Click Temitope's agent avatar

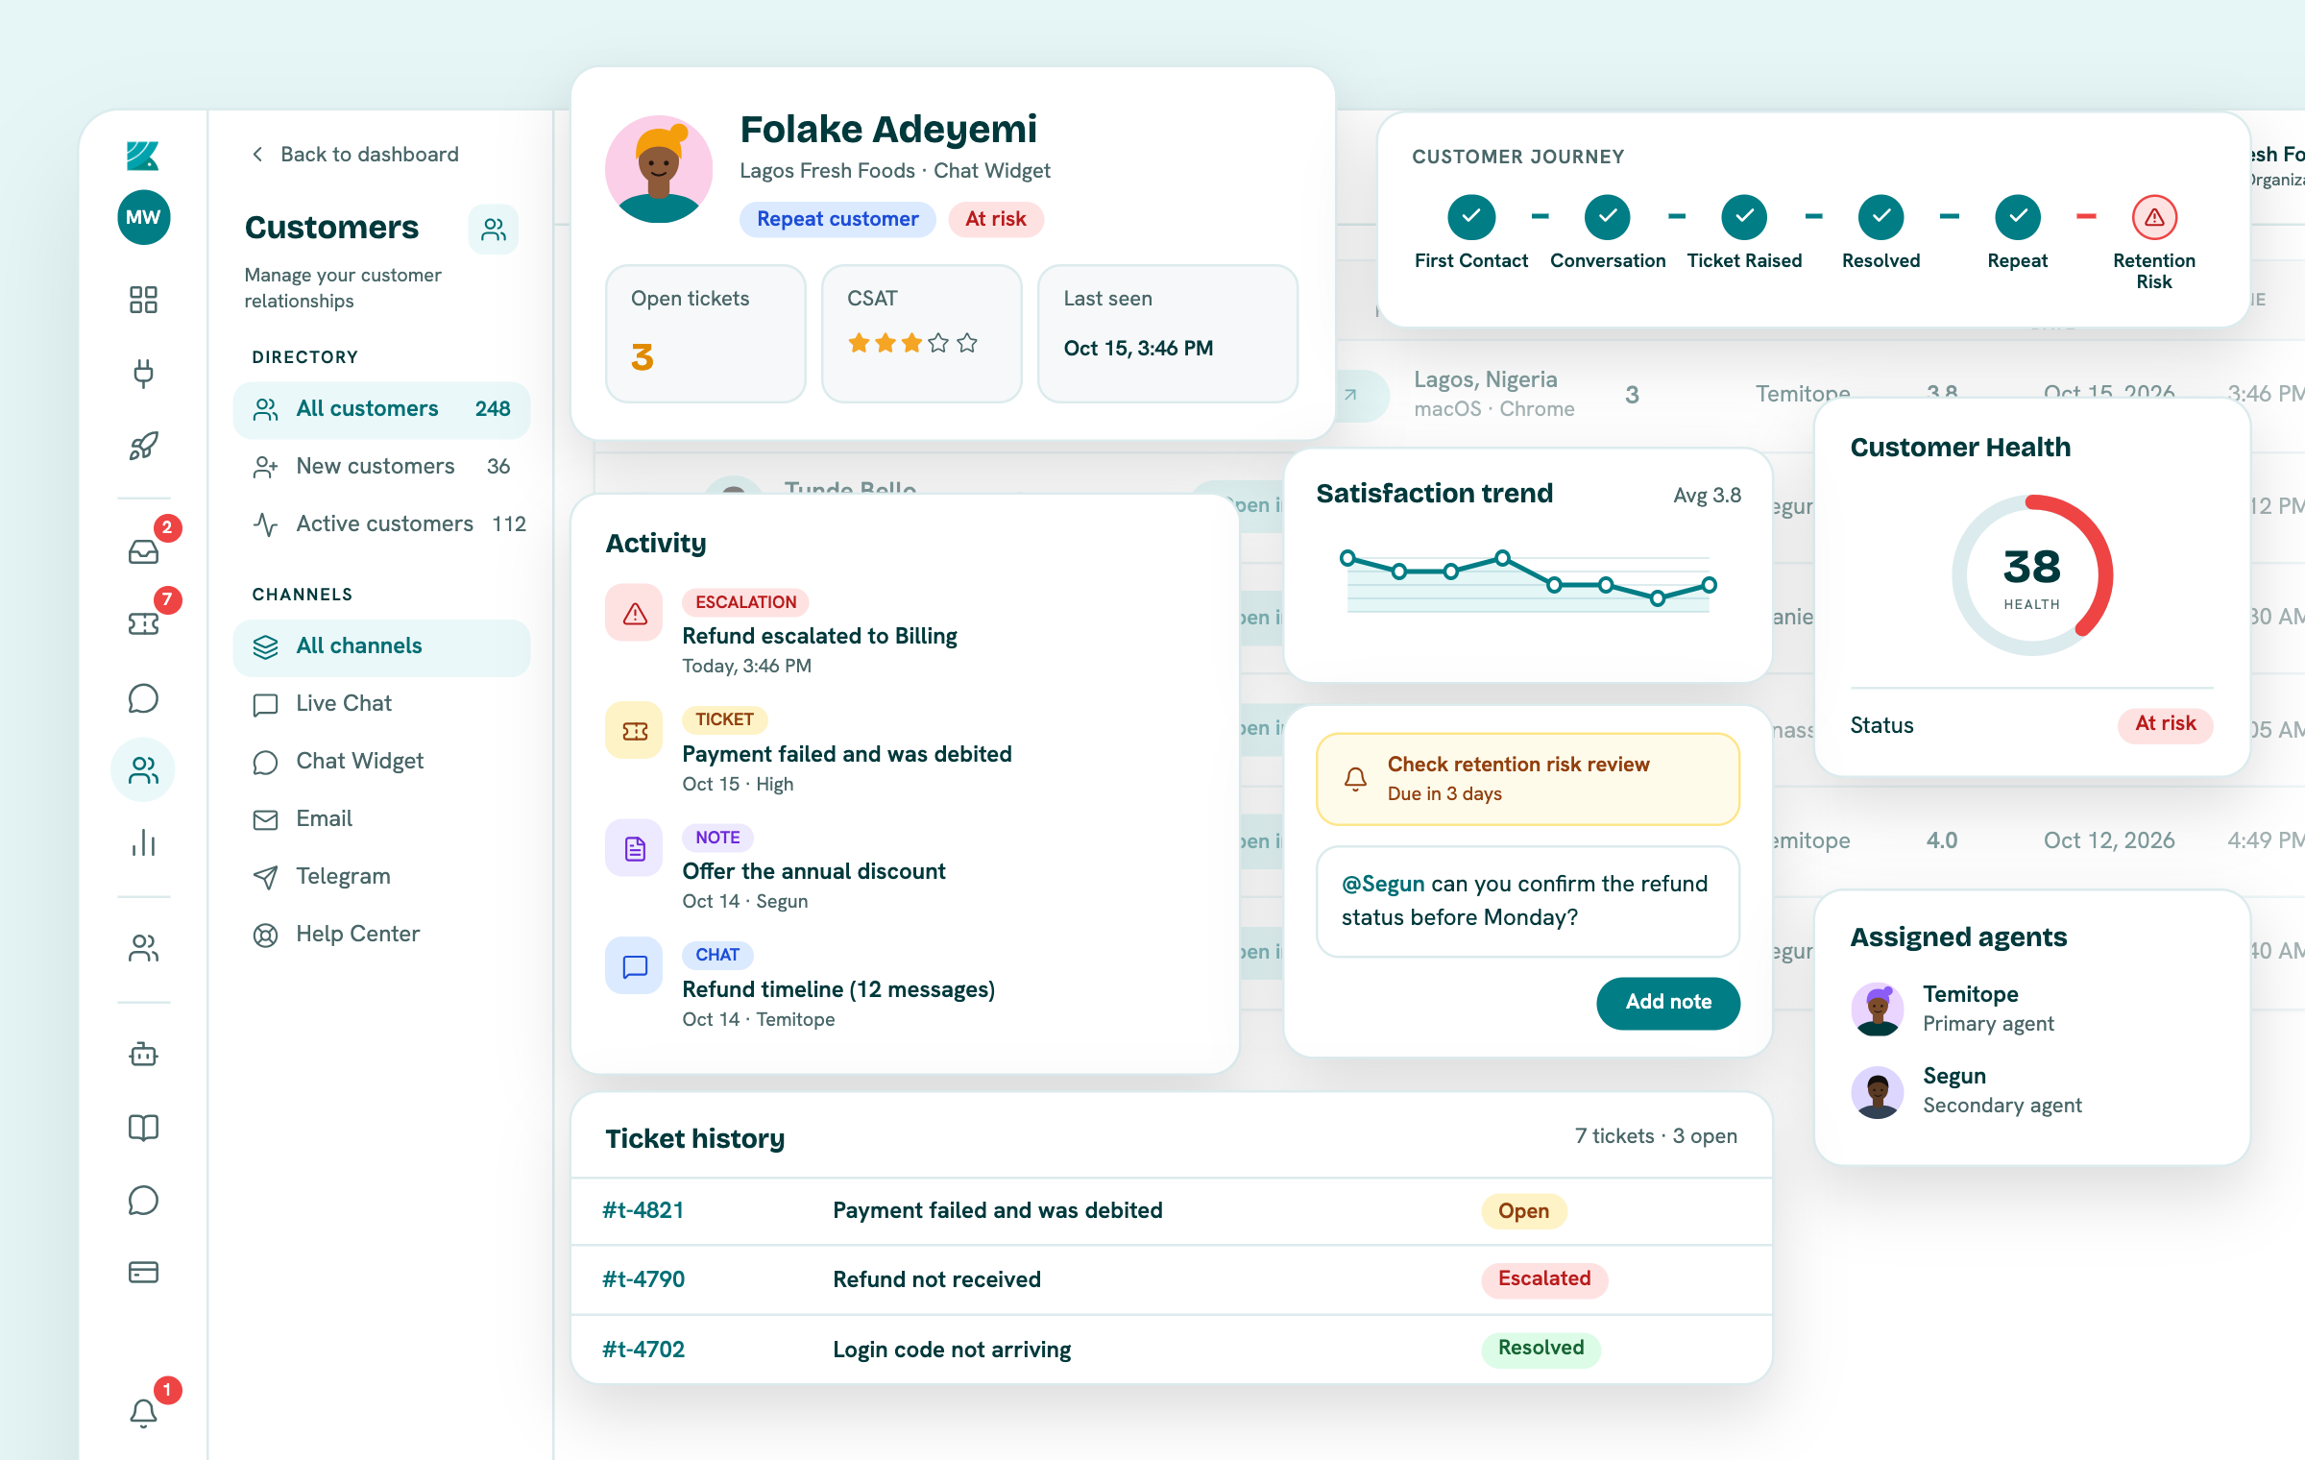(1877, 1009)
